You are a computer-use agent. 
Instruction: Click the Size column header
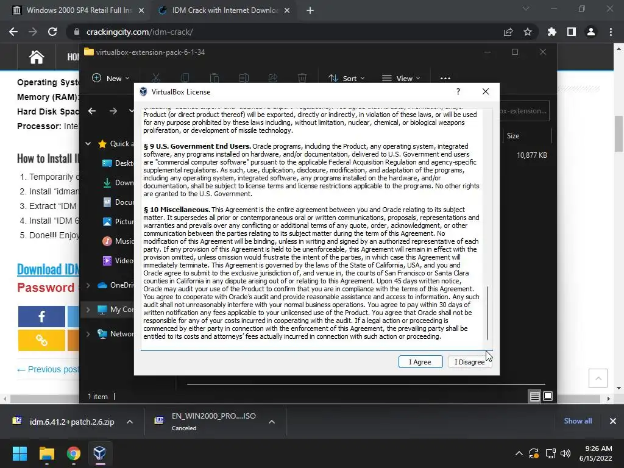click(x=527, y=136)
